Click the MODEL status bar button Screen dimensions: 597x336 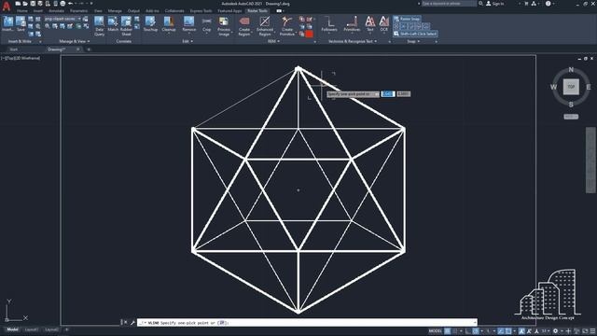436,331
